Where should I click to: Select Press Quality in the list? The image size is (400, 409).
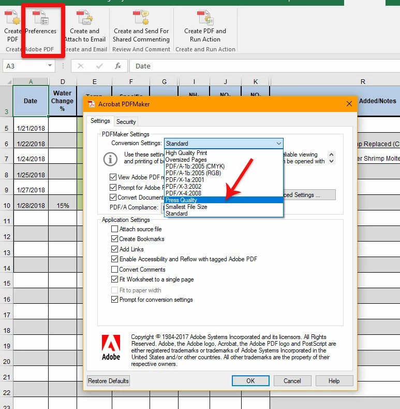point(224,200)
